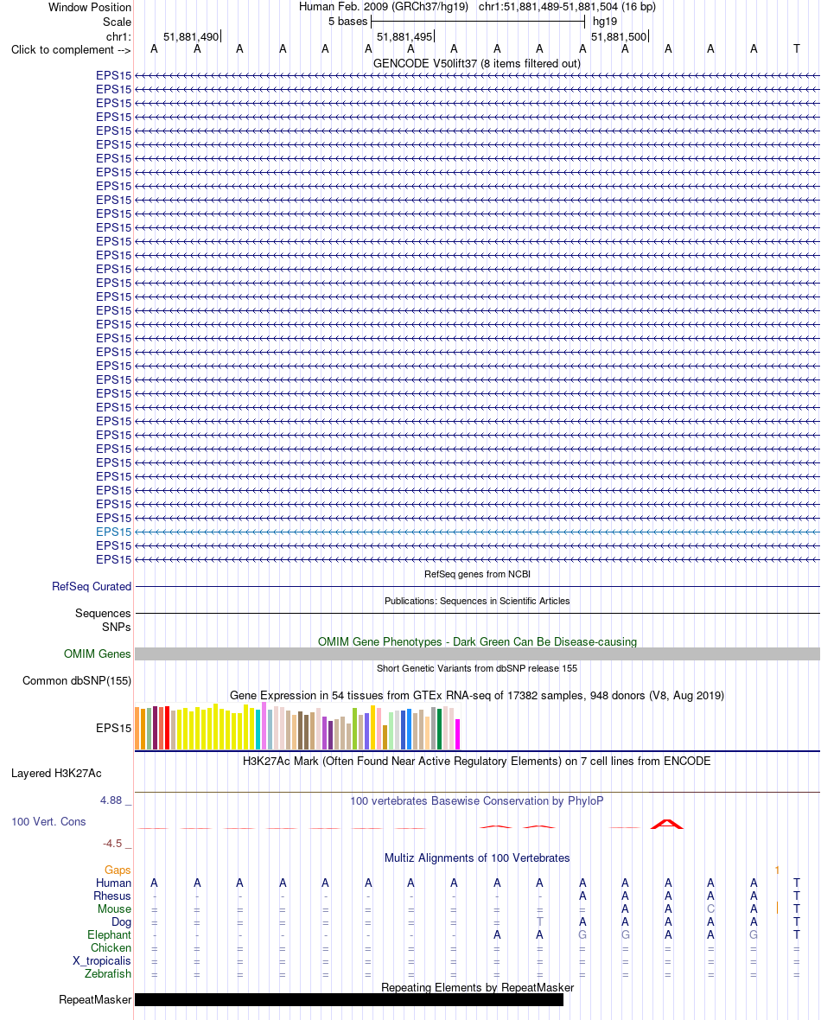Click the orange insertion bar in the Mouse row
Viewport: 821px width, 1020px height.
(x=777, y=908)
